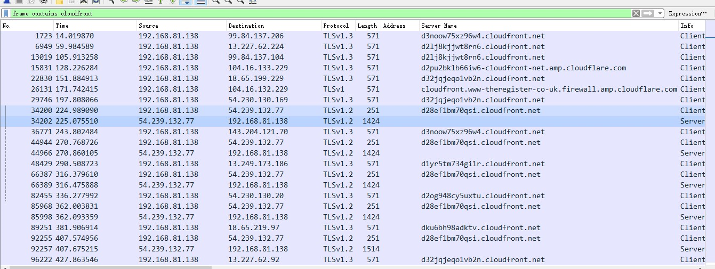Click destination 18.65.199.229
This screenshot has height=269, width=715.
256,79
